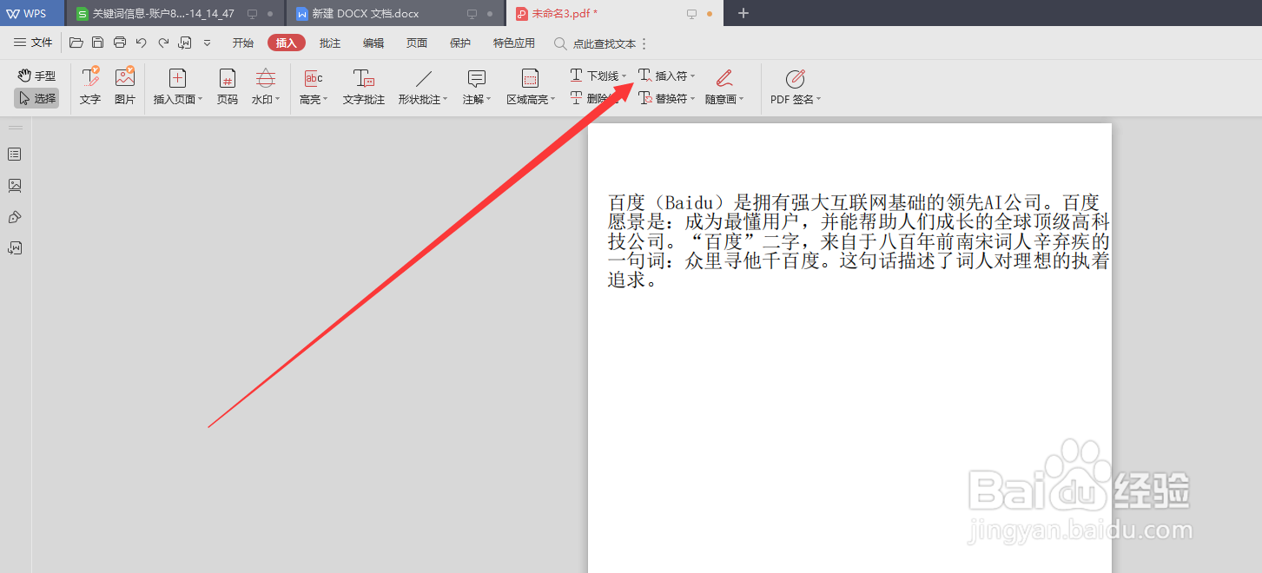Open a new tab with plus button
The image size is (1262, 573).
pos(743,13)
